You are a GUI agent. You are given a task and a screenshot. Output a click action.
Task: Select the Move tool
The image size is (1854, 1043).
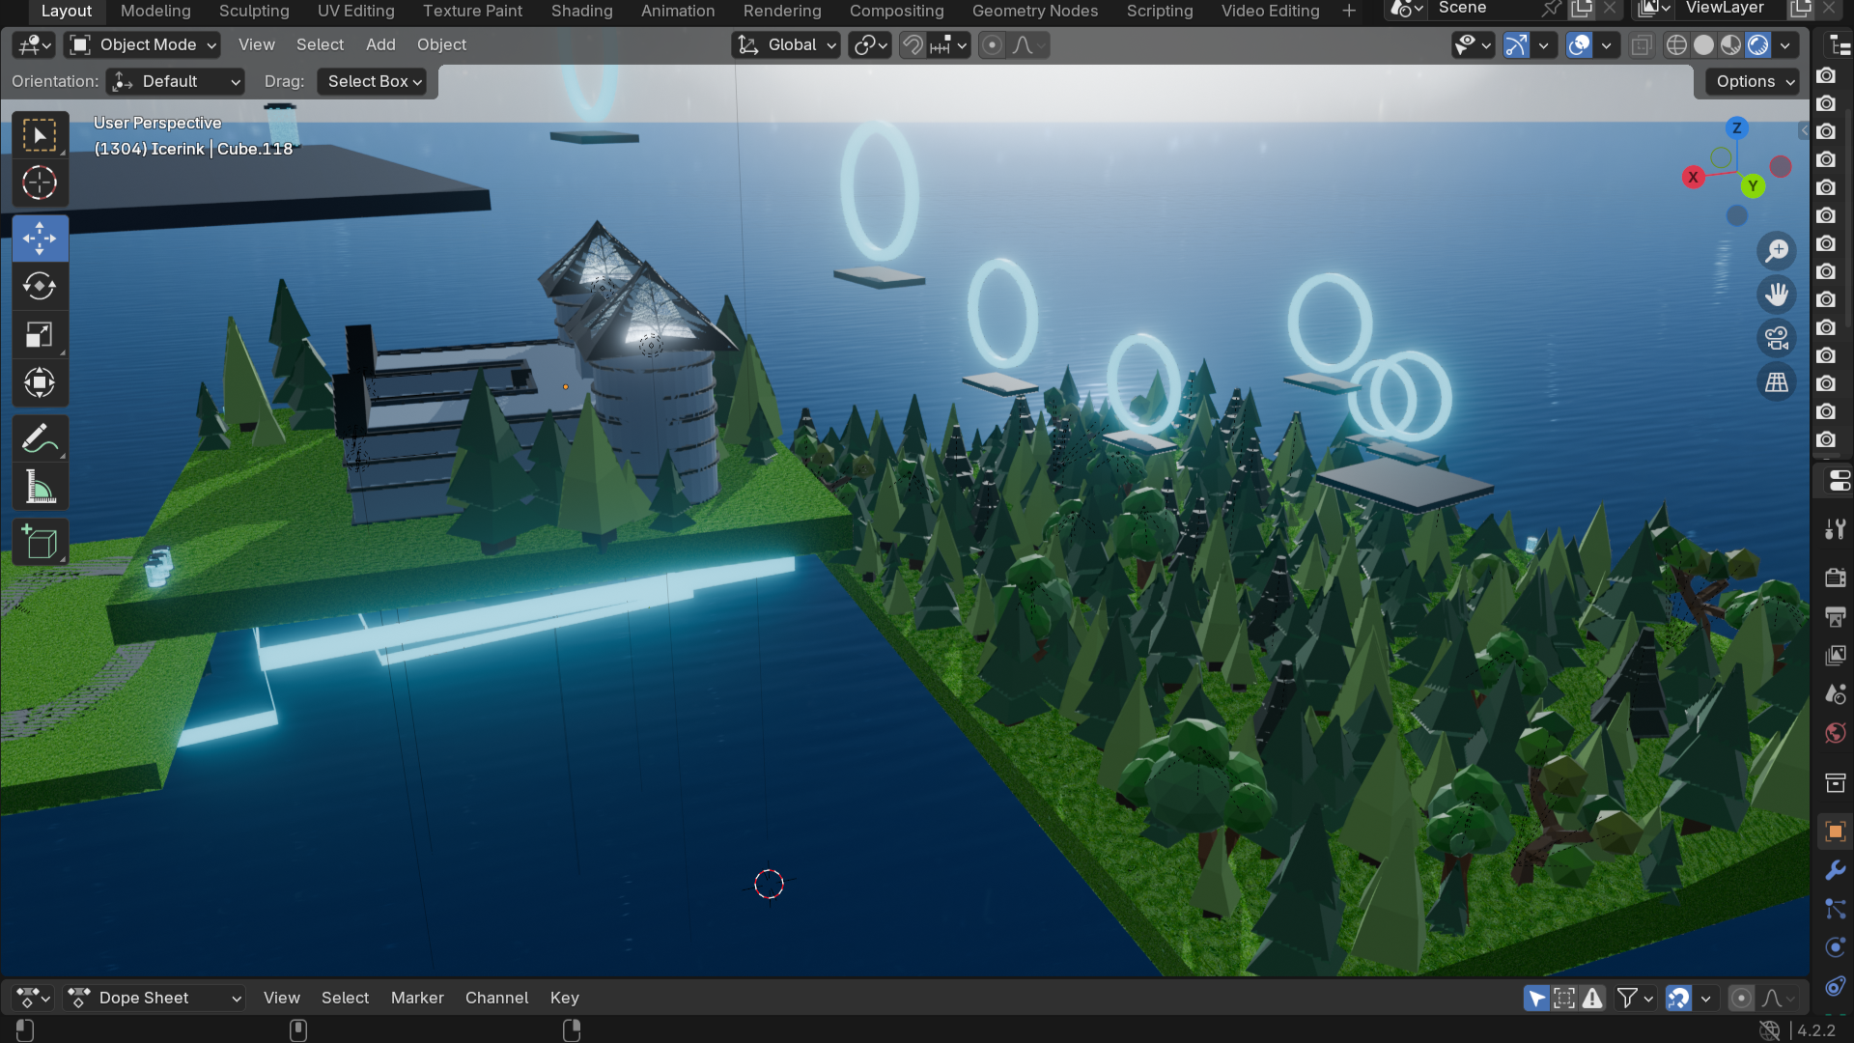[40, 239]
